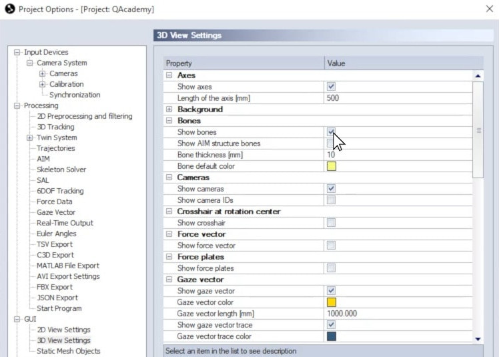This screenshot has width=499, height=357.
Task: Close the Project Options dialog
Action: click(x=490, y=9)
